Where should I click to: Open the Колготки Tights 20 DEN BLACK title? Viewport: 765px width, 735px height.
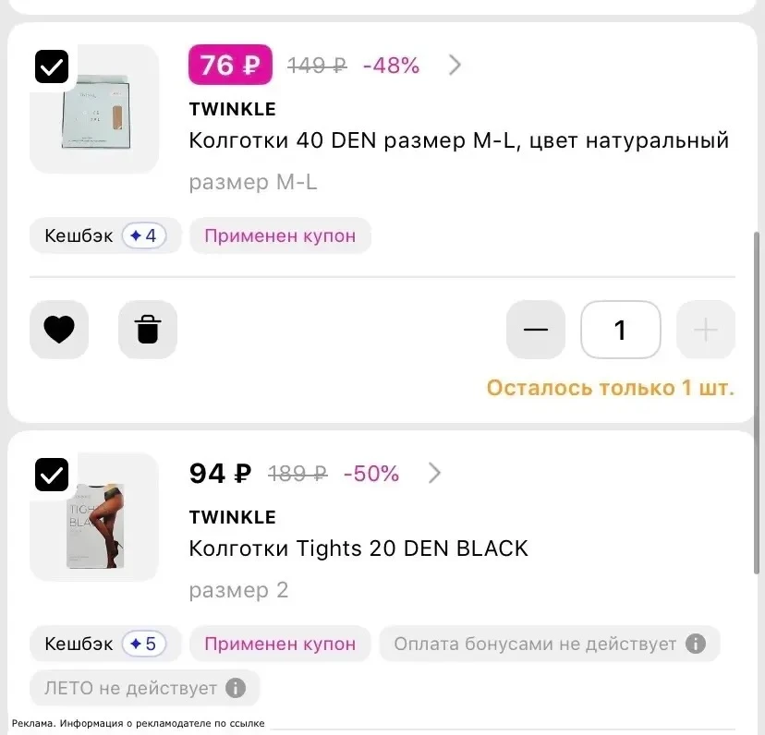pos(358,548)
